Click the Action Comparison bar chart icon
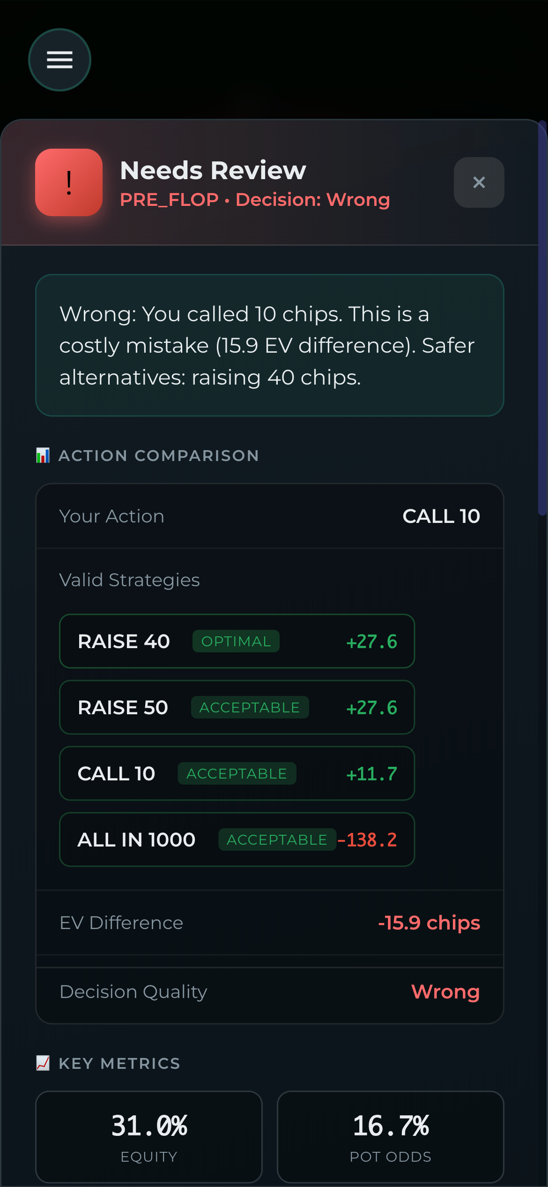 [43, 455]
